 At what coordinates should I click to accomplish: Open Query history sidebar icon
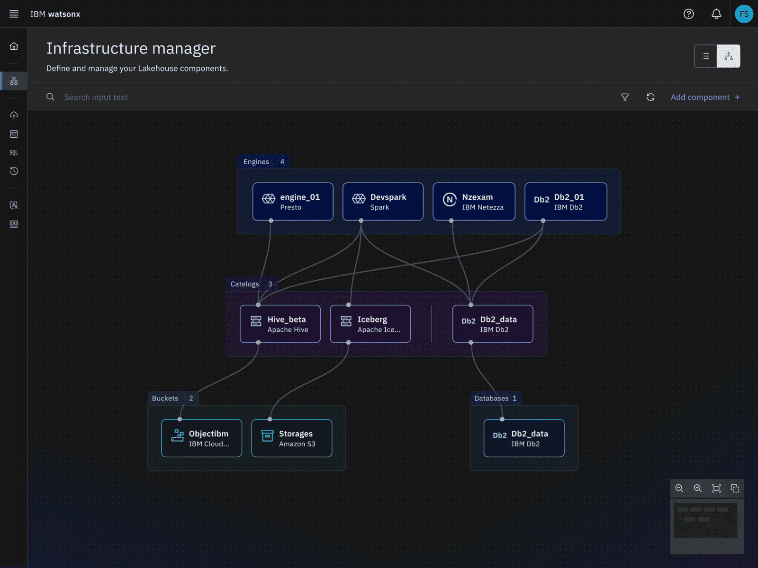(x=14, y=171)
